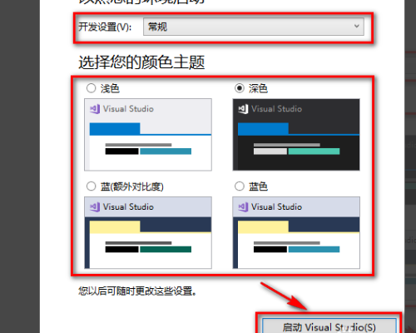
Task: Click the blue theme preview thumbnail
Action: (296, 232)
